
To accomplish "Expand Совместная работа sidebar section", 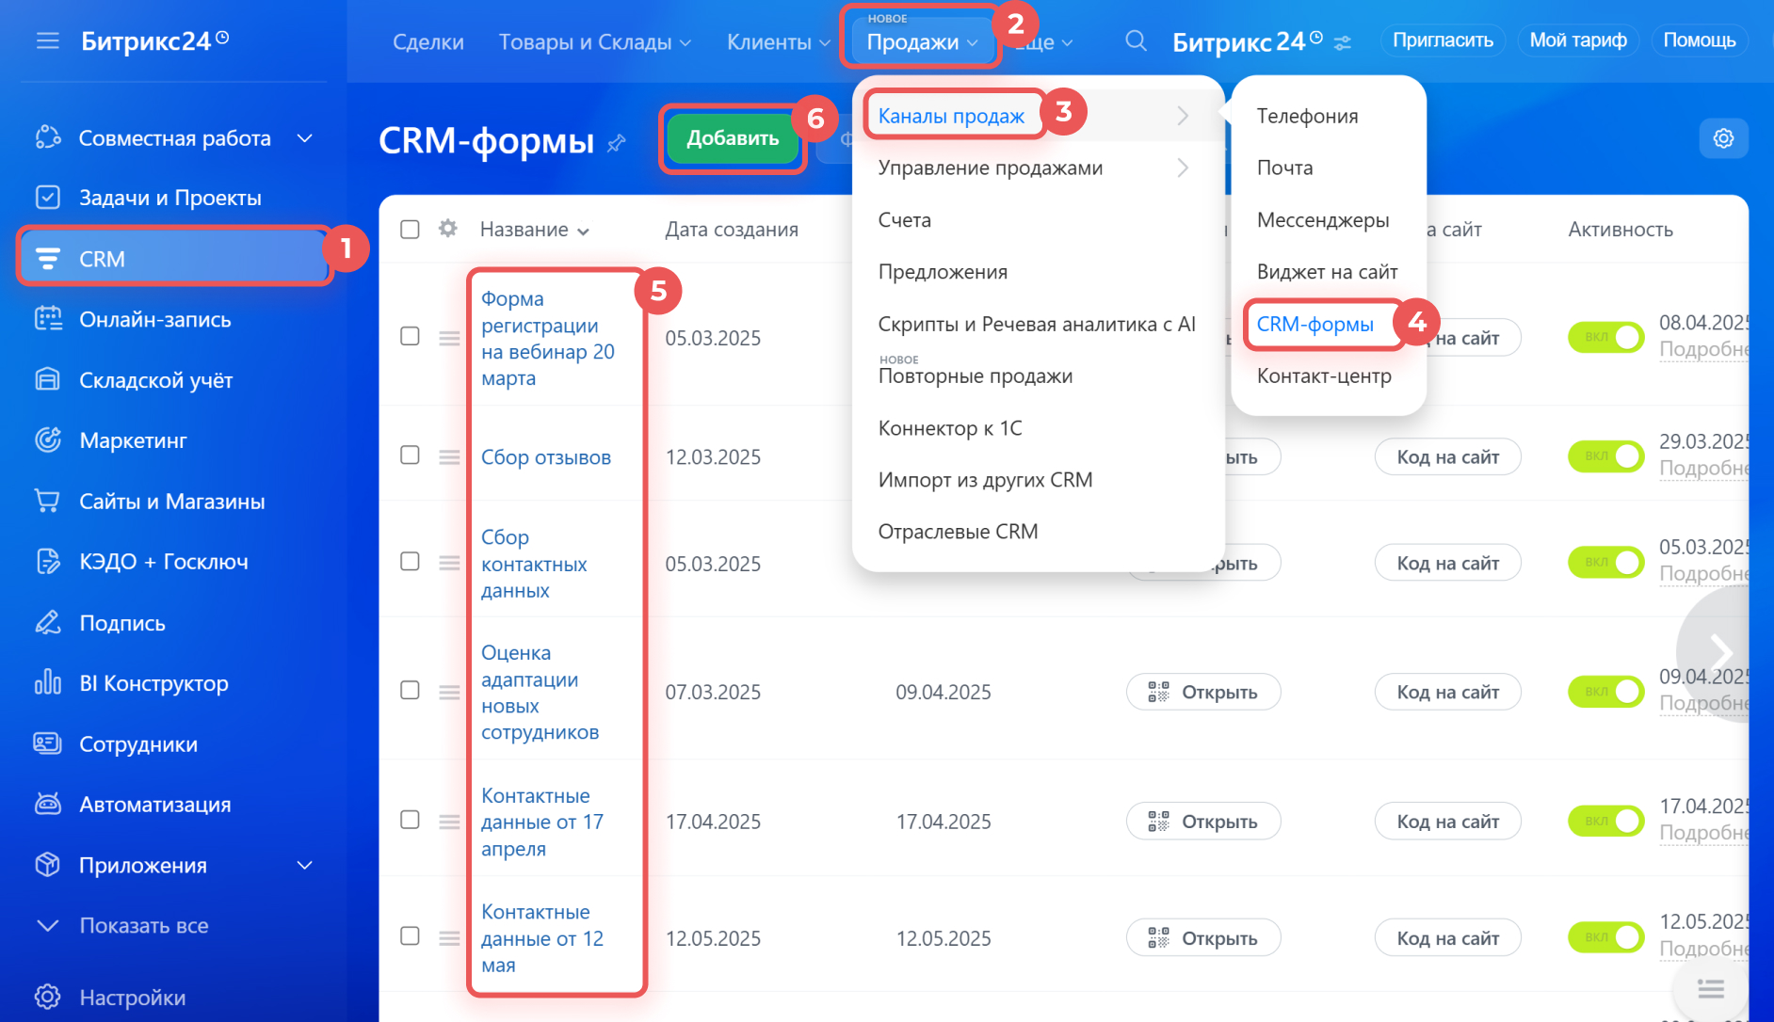I will point(304,138).
